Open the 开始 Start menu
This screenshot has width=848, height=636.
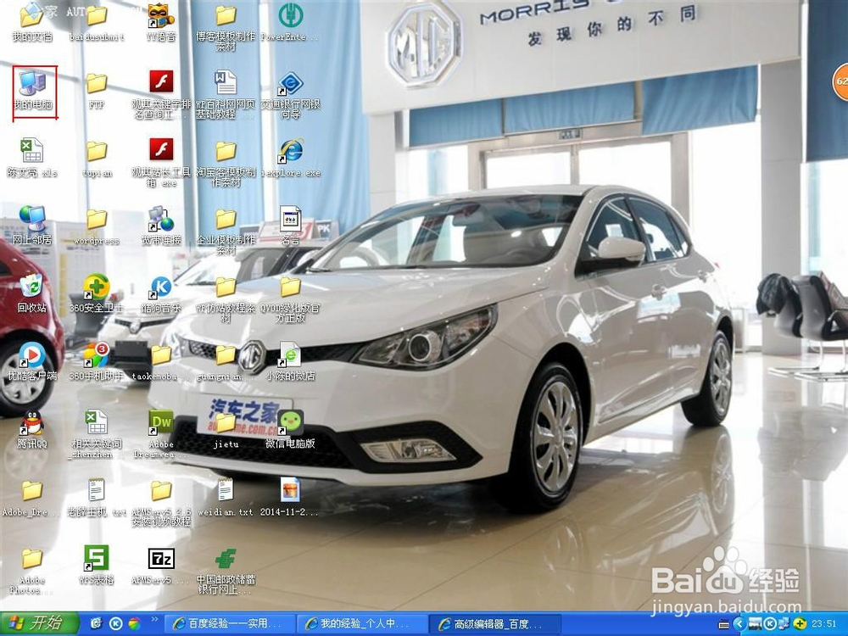tap(39, 623)
